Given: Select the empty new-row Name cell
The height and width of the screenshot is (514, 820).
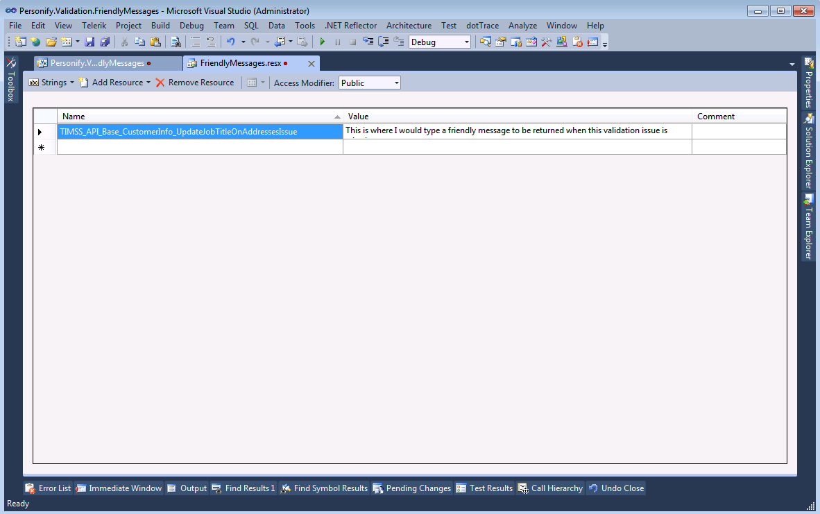Looking at the screenshot, I should click(200, 147).
